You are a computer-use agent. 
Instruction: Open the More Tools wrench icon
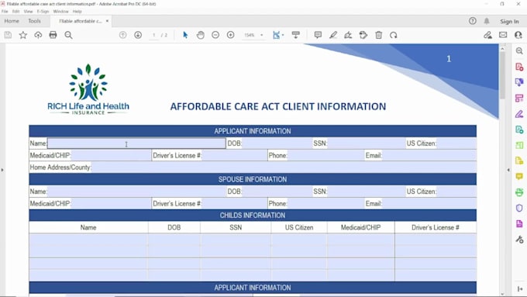519,239
